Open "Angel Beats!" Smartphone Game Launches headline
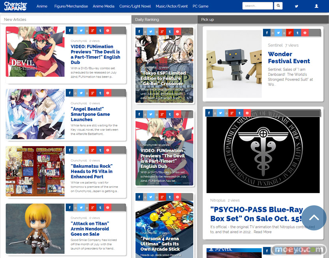329x258 pixels. click(x=90, y=114)
